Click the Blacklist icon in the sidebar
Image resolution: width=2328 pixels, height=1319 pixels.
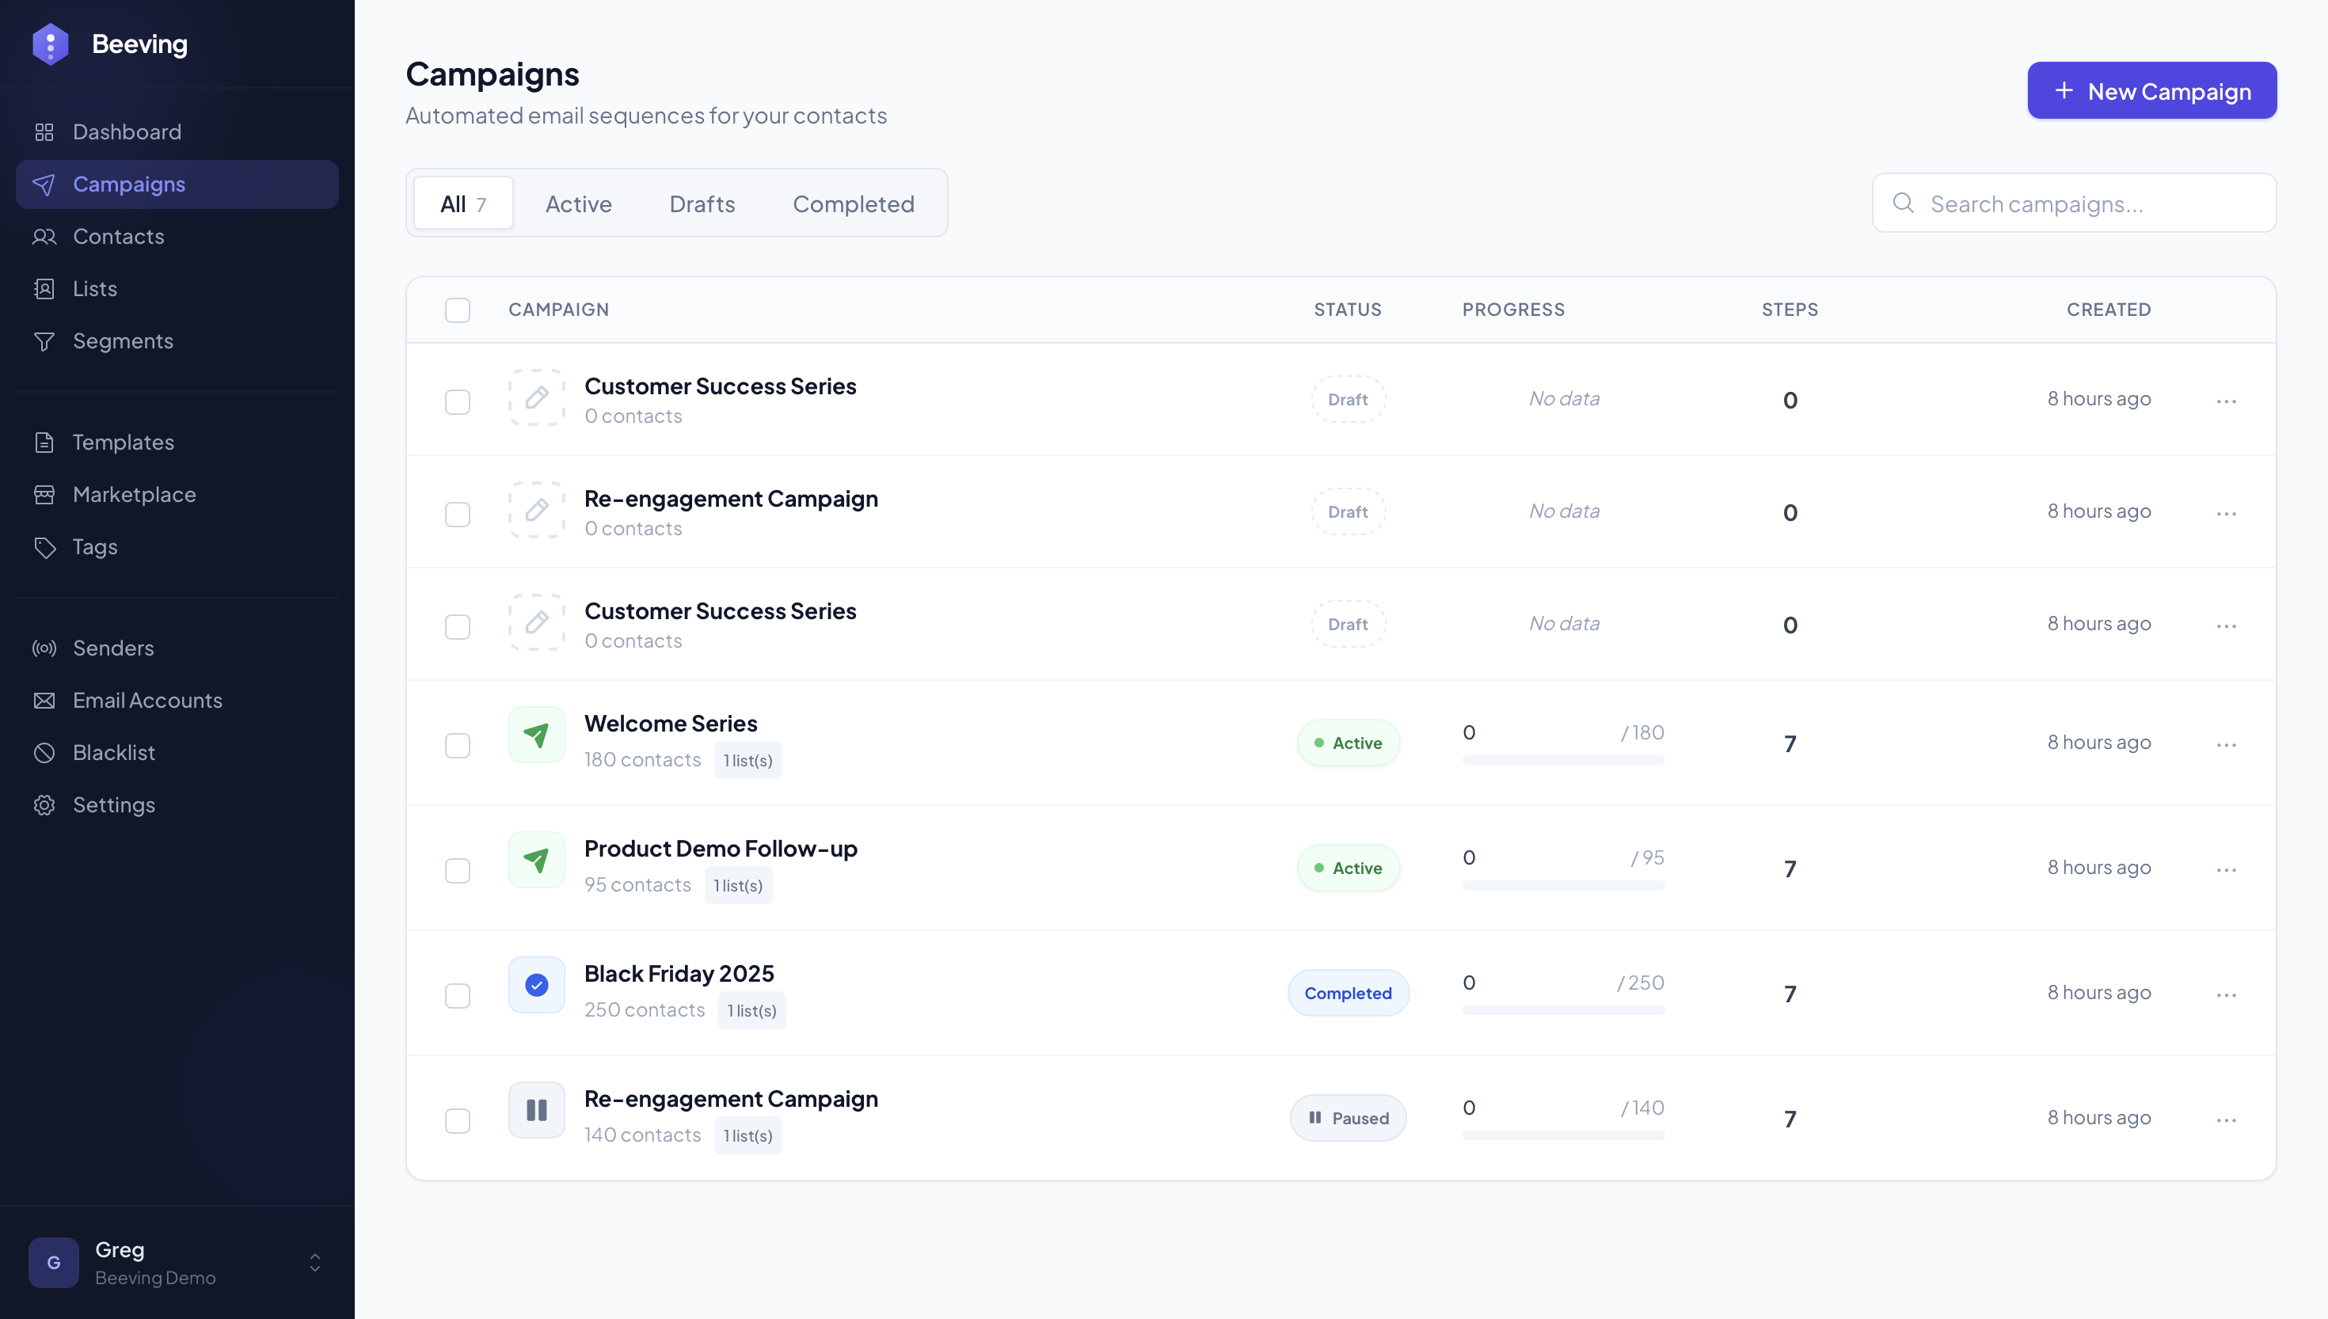tap(45, 752)
